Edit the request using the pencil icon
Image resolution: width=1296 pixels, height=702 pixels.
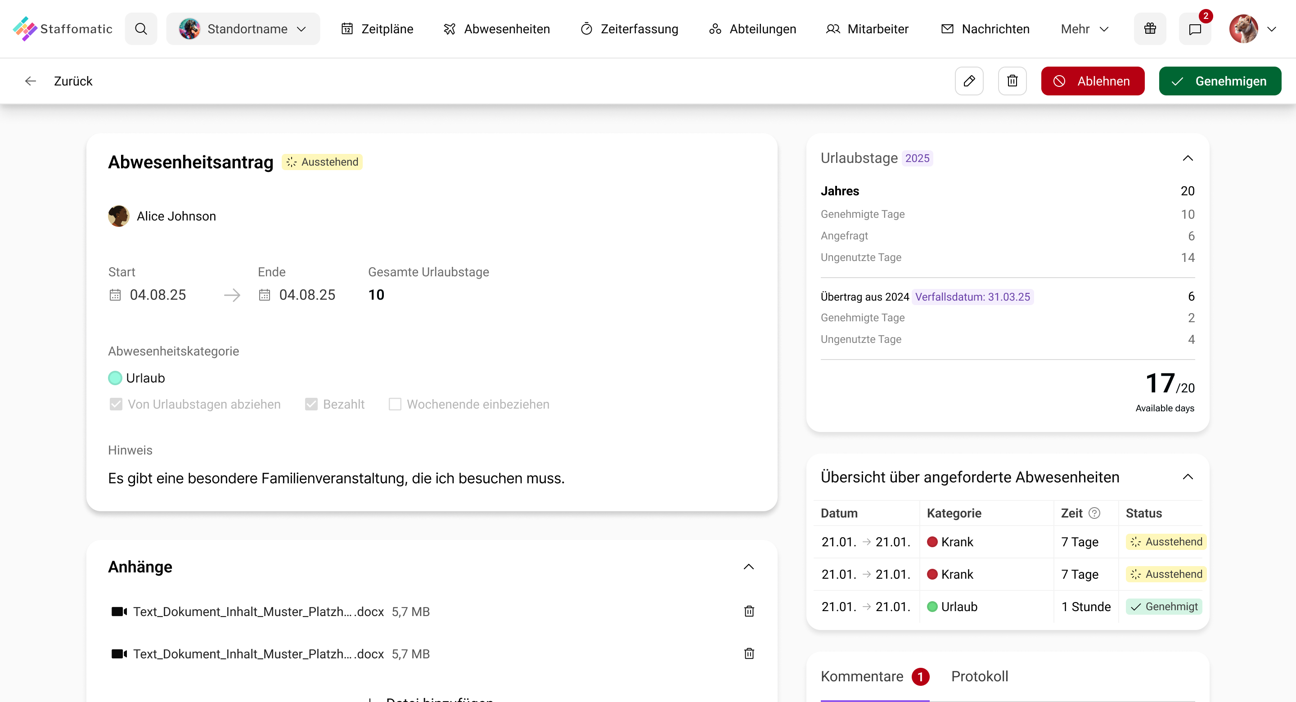(x=969, y=81)
